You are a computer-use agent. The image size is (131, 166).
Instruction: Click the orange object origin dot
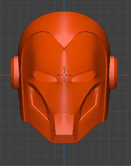coord(64,67)
